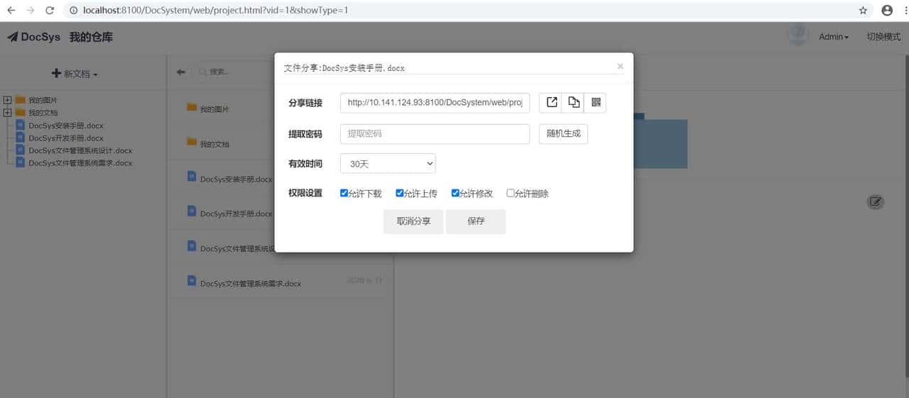The width and height of the screenshot is (909, 398).
Task: Copy the share link icon
Action: 573,103
